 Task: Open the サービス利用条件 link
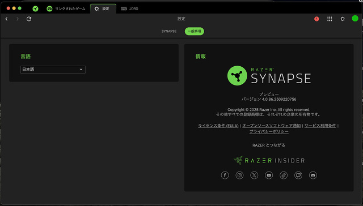320,126
